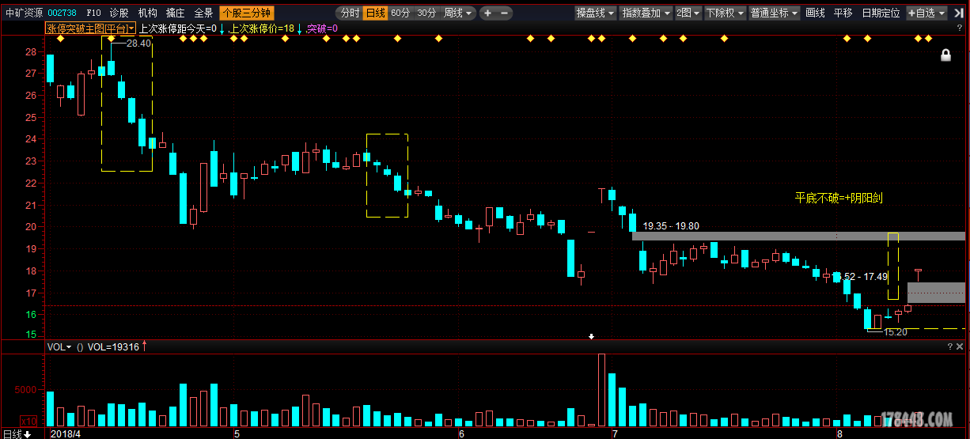The width and height of the screenshot is (970, 439).
Task: Click 28 label on price axis
Action: click(x=31, y=51)
